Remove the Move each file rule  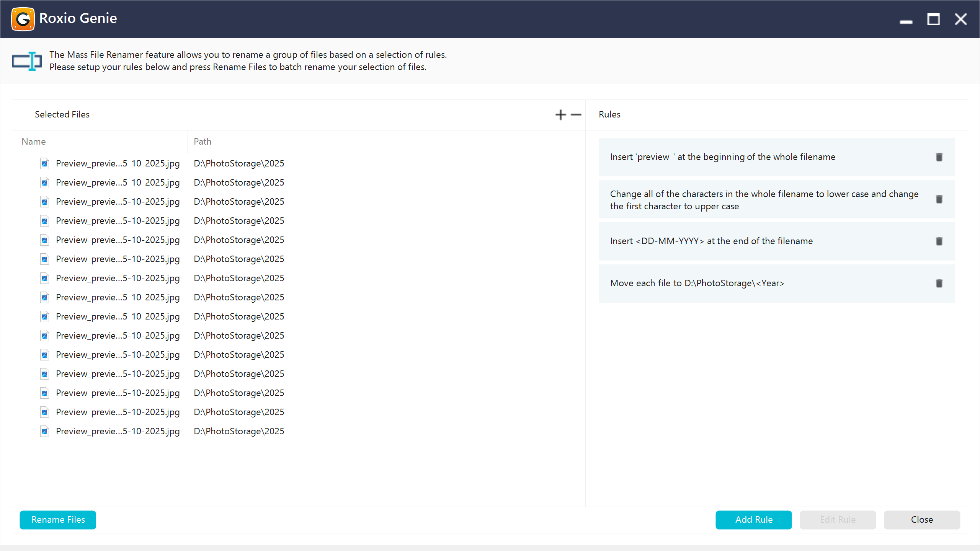pos(939,283)
